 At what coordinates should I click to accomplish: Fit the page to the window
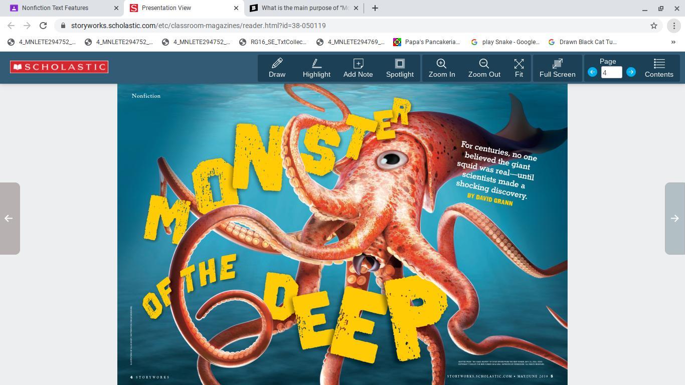coord(519,68)
